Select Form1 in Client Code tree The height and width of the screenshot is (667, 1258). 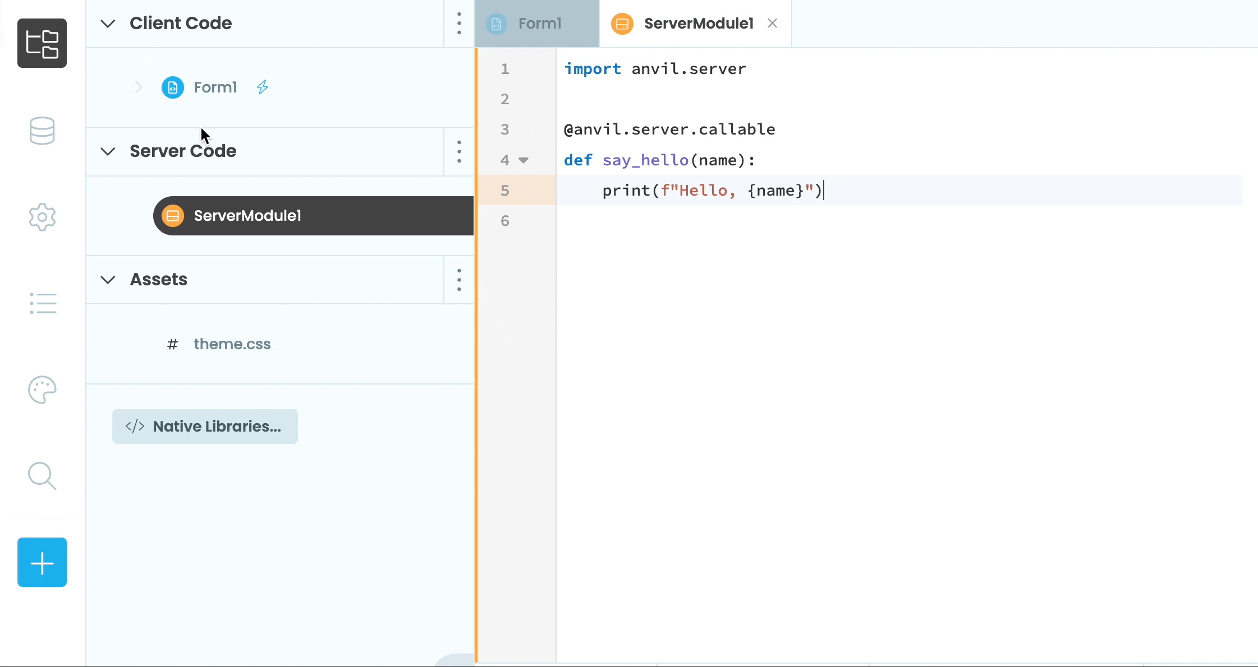click(215, 87)
